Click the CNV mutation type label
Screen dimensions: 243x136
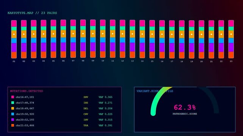point(86,114)
